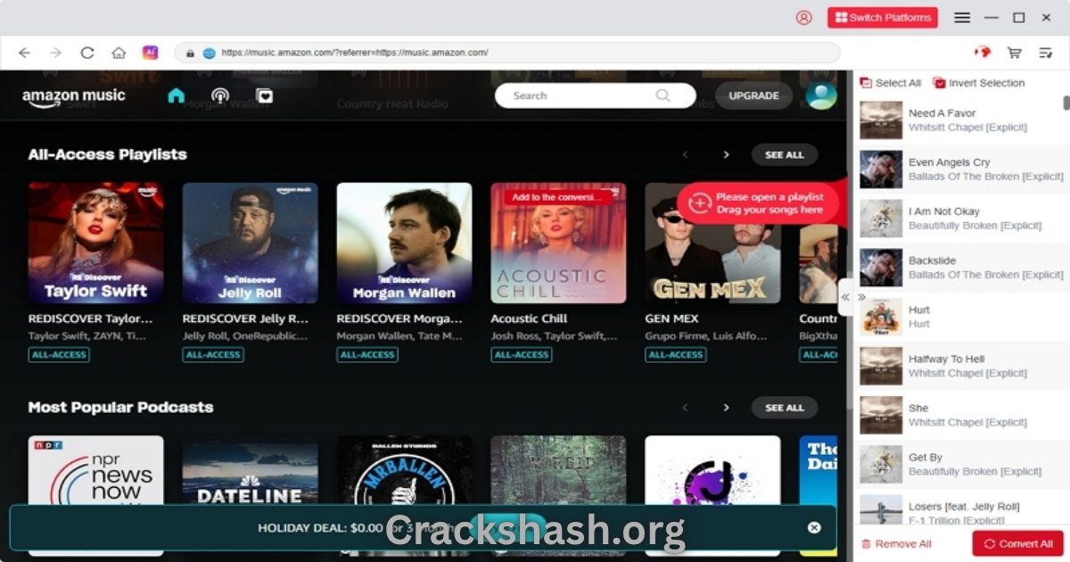
Task: See all Most Popular Podcasts
Action: click(x=784, y=407)
